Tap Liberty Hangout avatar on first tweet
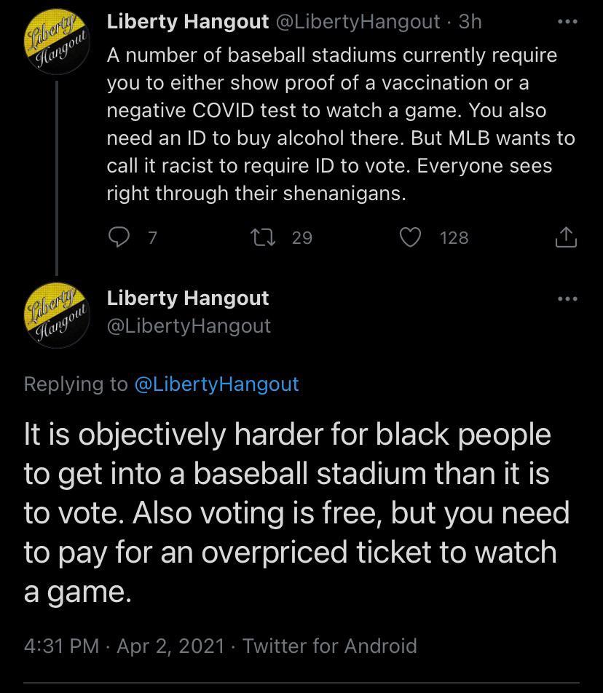The image size is (603, 693). pyautogui.click(x=57, y=42)
